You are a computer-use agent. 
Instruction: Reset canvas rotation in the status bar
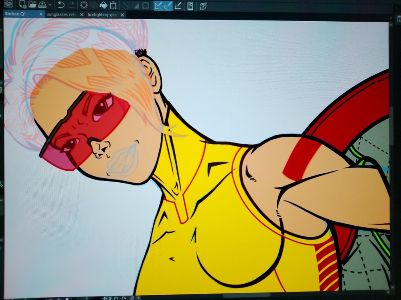tap(132, 298)
